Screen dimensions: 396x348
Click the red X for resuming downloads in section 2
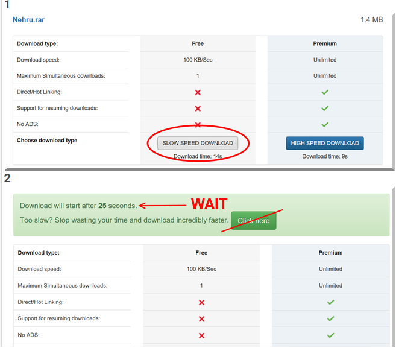tap(201, 319)
